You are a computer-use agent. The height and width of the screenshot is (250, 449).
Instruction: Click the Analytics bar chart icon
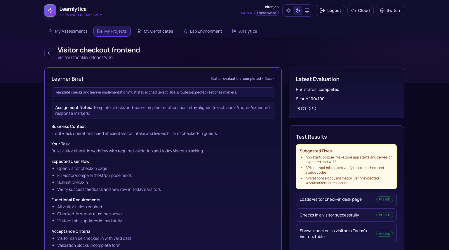[234, 31]
